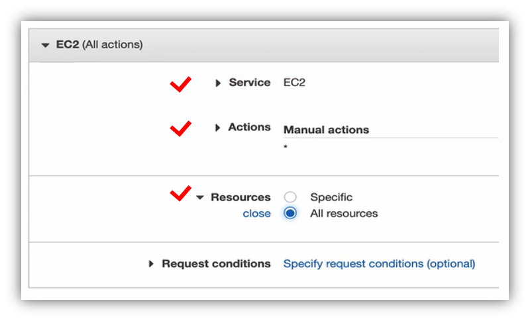Select the Specific radio button
This screenshot has width=530, height=321.
coord(290,197)
